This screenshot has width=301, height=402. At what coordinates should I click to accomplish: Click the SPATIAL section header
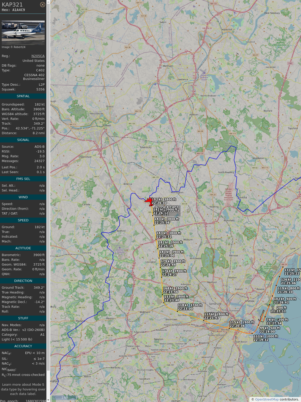[x=23, y=96]
